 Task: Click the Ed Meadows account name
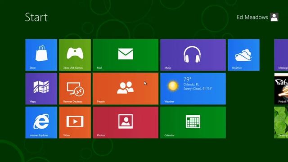tap(252, 17)
